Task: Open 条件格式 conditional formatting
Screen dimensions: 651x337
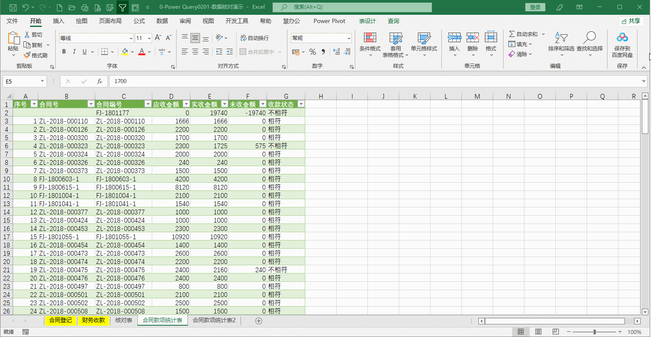Action: pos(370,44)
